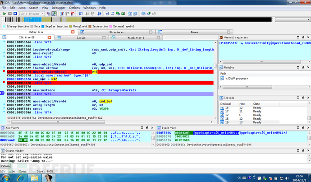Viewport: 311px width, 182px height.
Task: Click the Decimal column header in Threads
Action: [229, 104]
